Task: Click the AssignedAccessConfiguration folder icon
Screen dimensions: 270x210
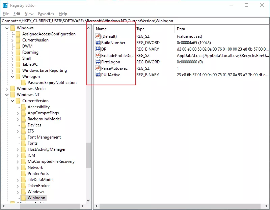Action: 18,34
